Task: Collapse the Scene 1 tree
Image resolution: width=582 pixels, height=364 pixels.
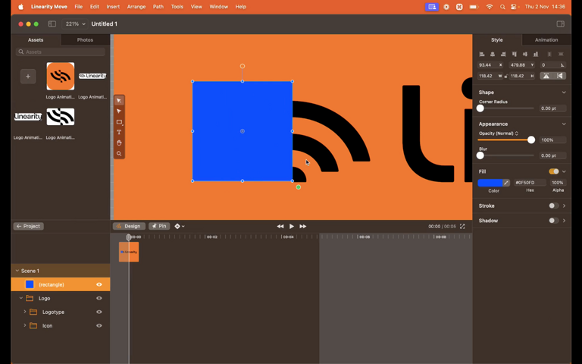Action: pos(17,271)
